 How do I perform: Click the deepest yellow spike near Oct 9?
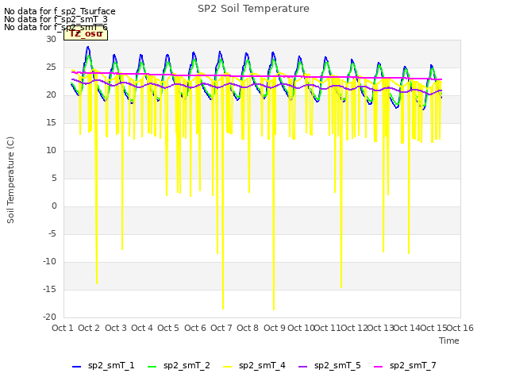pyautogui.click(x=274, y=309)
